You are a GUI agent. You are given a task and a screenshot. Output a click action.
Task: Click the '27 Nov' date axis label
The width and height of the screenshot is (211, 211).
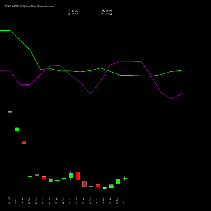(90, 200)
